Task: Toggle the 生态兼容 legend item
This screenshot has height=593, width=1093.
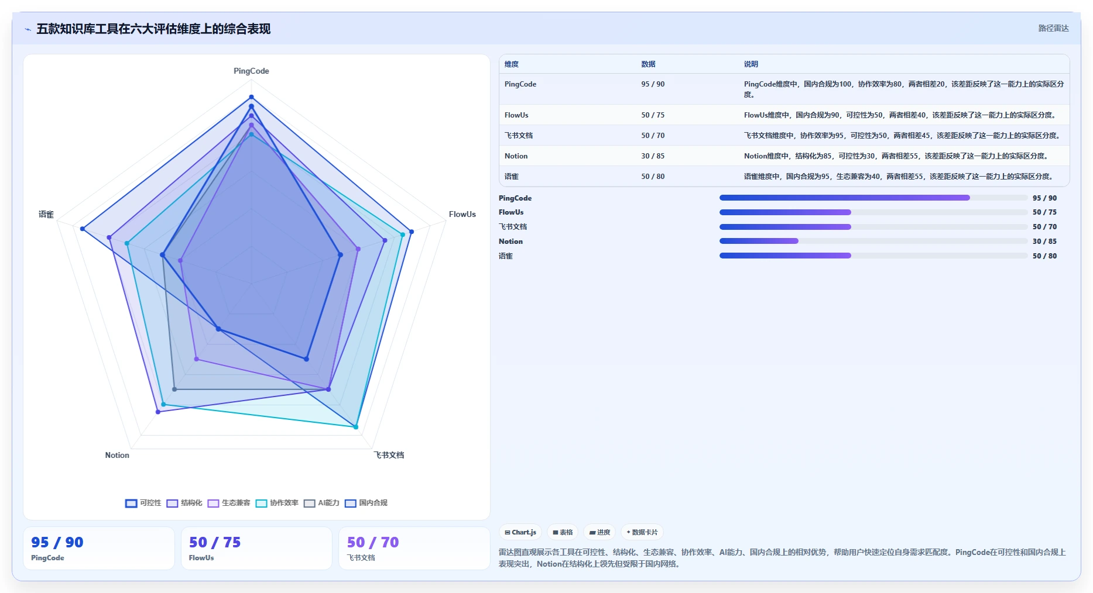Action: click(x=229, y=503)
